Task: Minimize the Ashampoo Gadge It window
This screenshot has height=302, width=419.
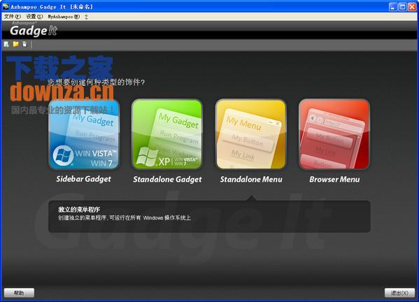Action: [393, 7]
